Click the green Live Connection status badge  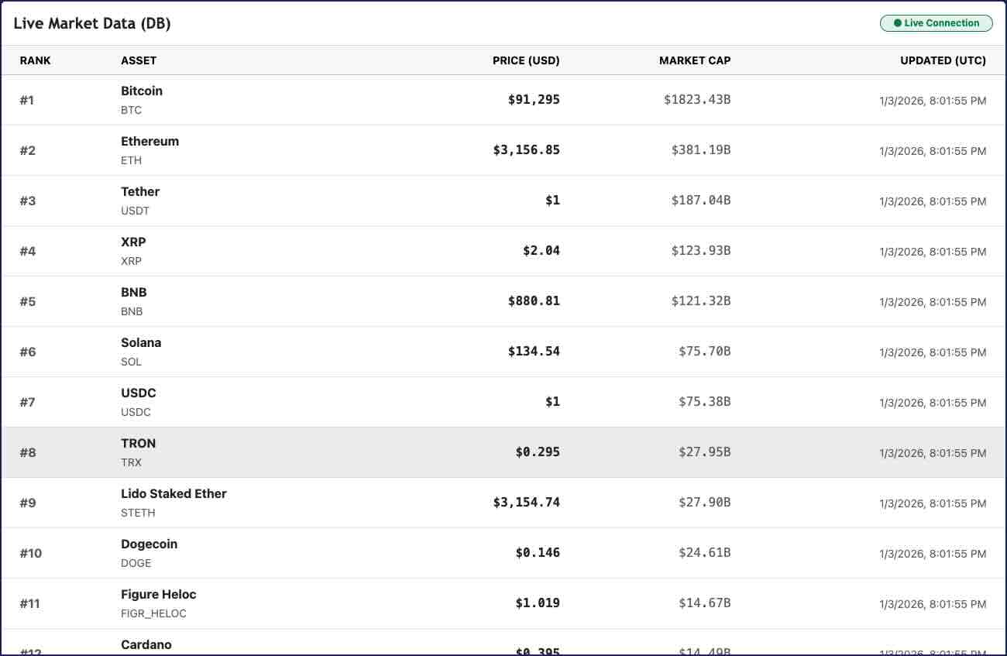point(936,23)
